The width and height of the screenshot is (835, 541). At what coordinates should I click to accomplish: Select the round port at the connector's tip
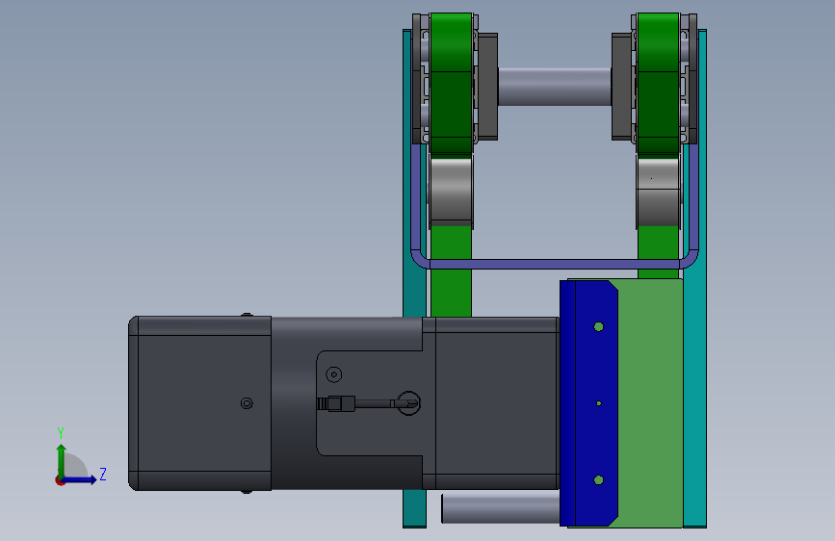(409, 403)
